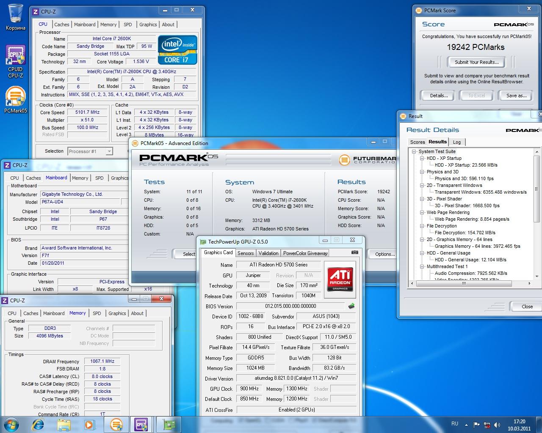Click the Core Speed value 5101.7 MHz
This screenshot has height=433, width=542.
pyautogui.click(x=87, y=112)
